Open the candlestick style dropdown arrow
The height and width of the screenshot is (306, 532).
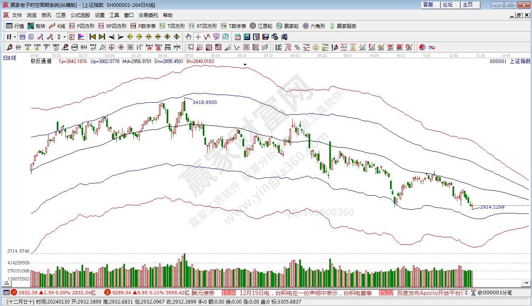[65, 37]
